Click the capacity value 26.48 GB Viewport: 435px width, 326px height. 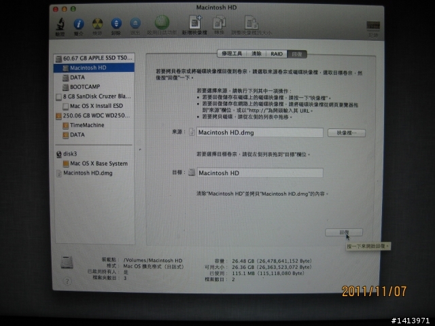(272, 261)
